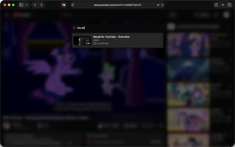
Task: Open the Recall for YouTube - Overview result
Action: click(118, 40)
